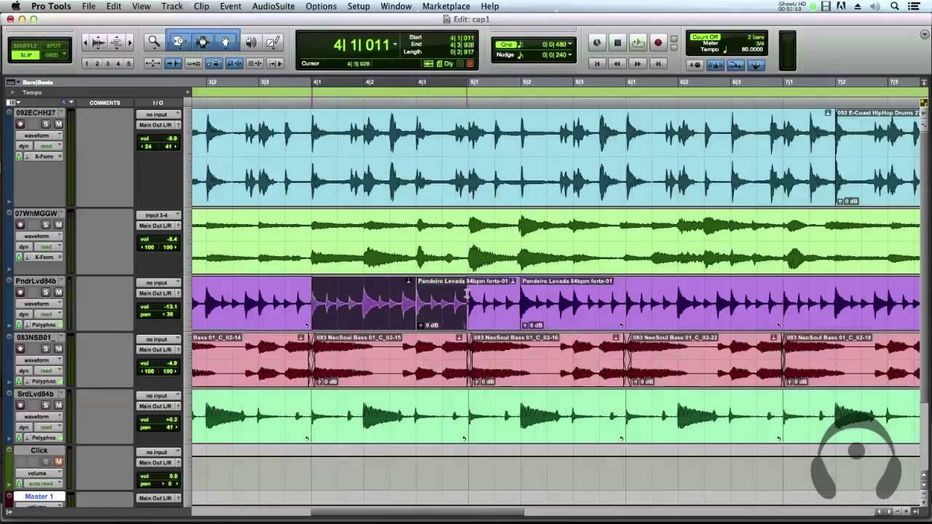Image resolution: width=932 pixels, height=524 pixels.
Task: Click bar 5|1 marker on ruler
Action: pyautogui.click(x=474, y=82)
